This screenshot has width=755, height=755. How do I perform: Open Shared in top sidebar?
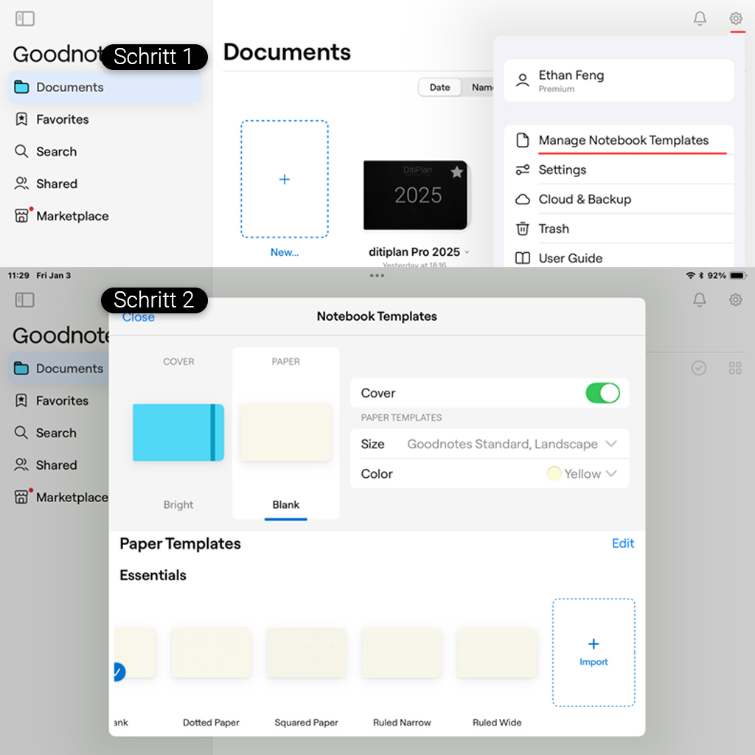46,184
